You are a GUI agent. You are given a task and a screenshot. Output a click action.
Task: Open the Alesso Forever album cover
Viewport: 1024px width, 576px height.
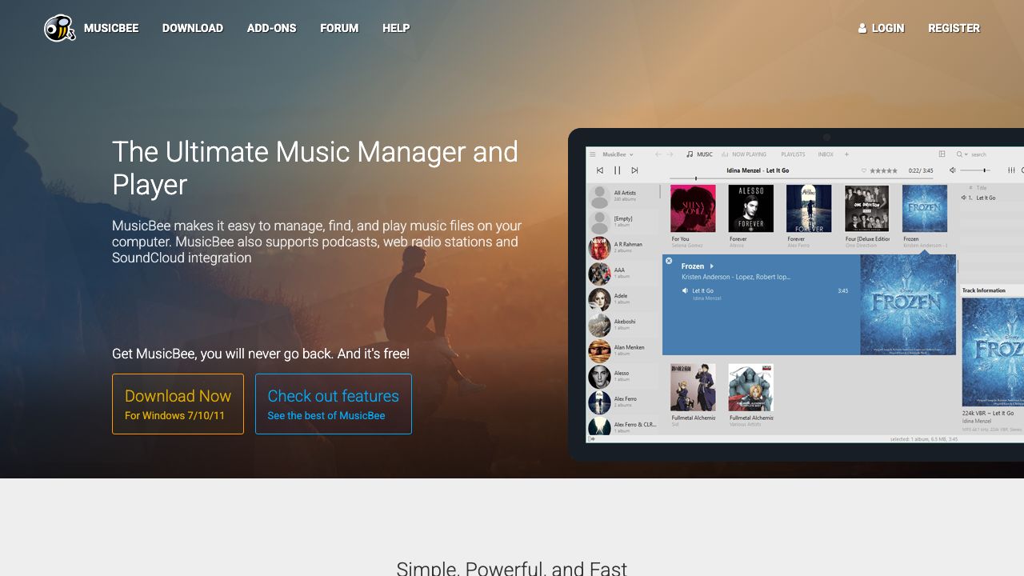point(750,209)
